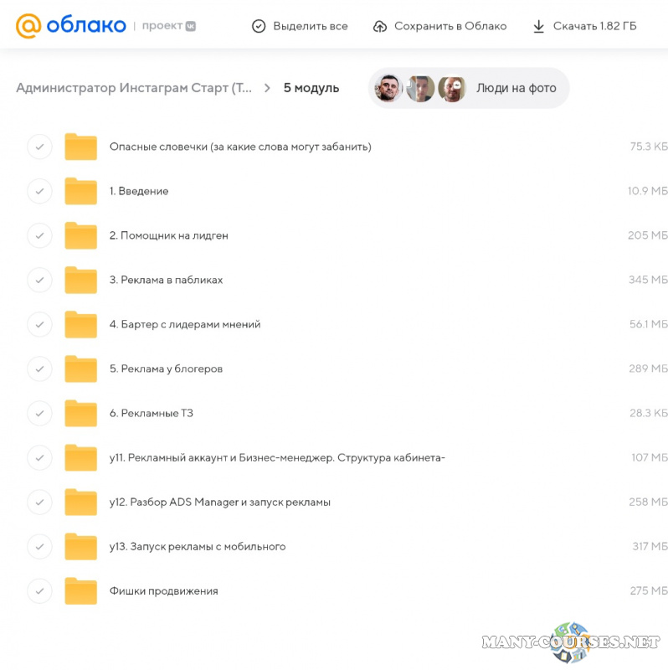
Task: Click the Скачать download arrow icon
Action: point(538,26)
